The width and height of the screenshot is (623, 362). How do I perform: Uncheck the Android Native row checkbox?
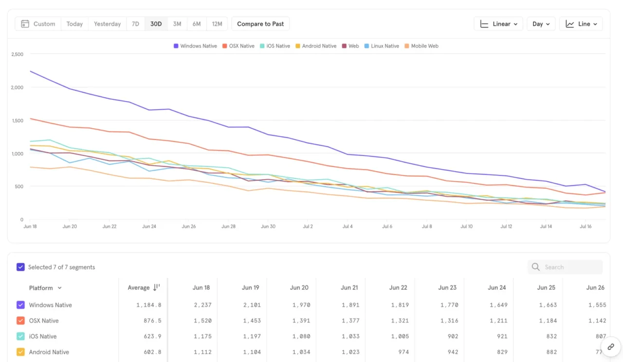coord(20,352)
